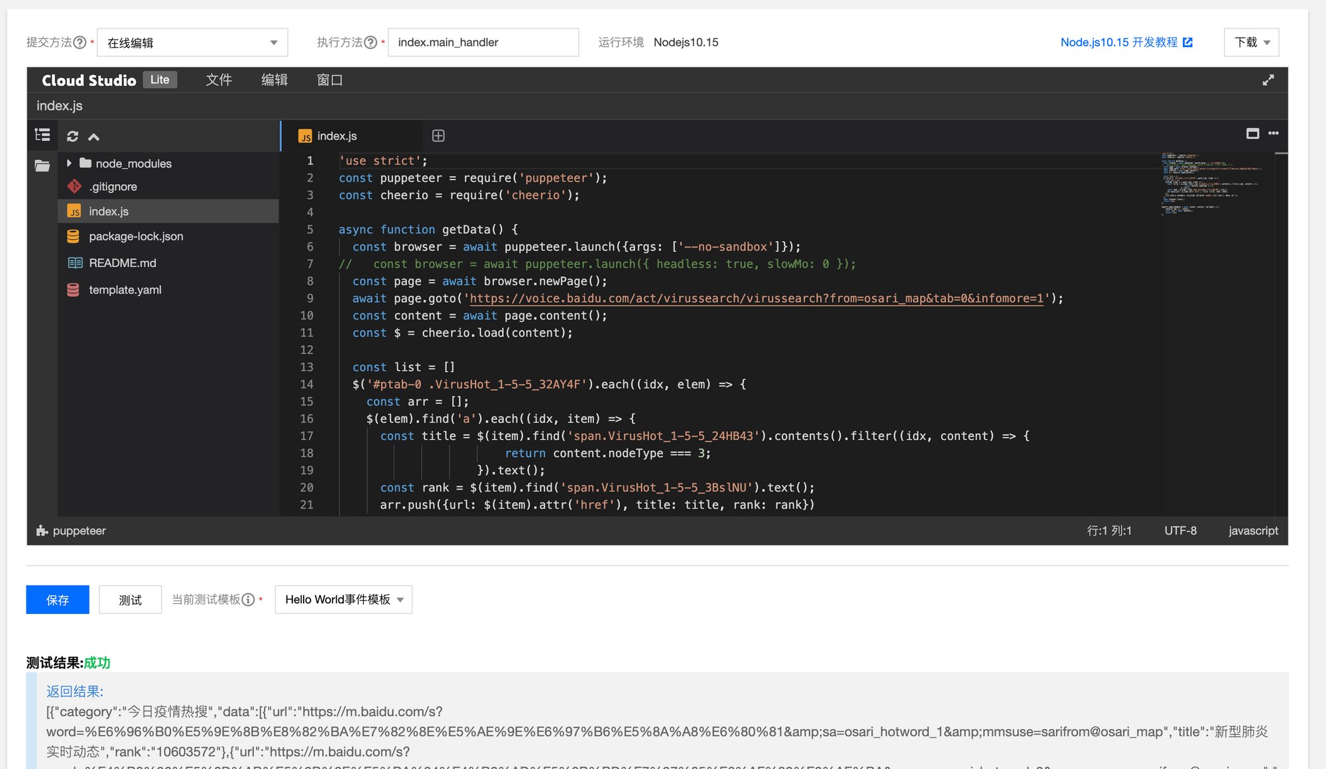Screen dimensions: 1326x769
Task: Toggle the editor layout icon
Action: [x=1253, y=133]
